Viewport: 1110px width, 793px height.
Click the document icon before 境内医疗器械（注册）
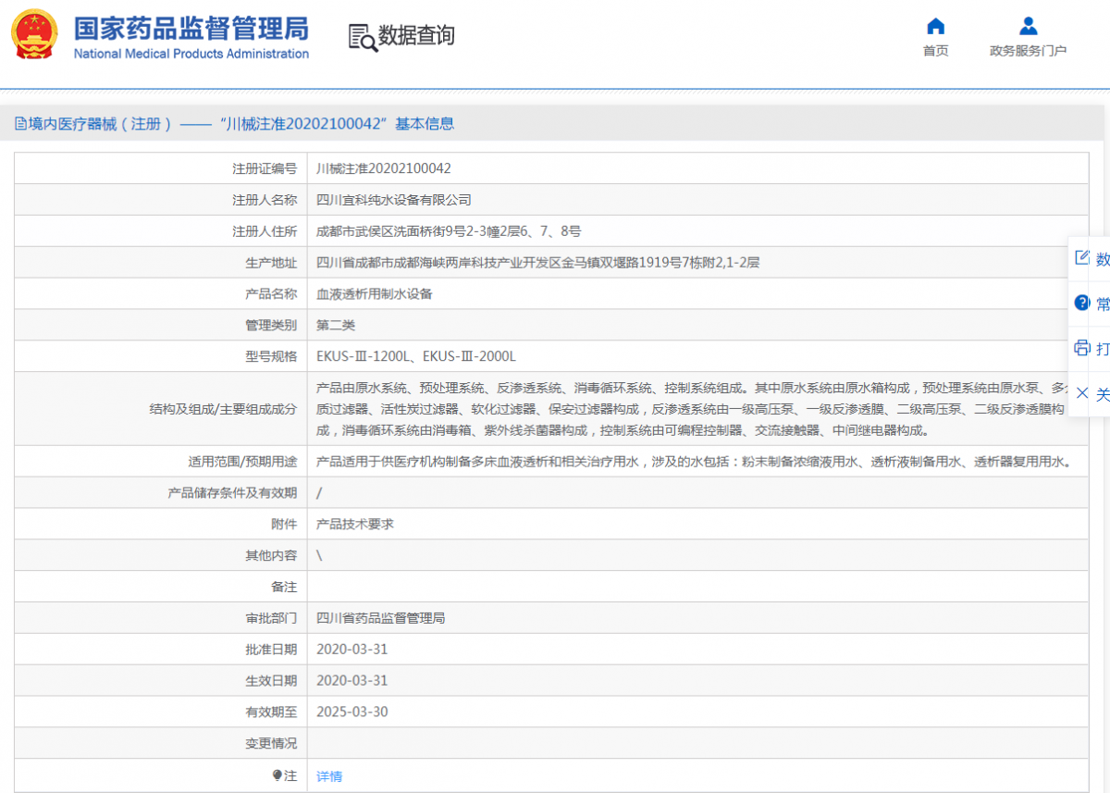20,123
